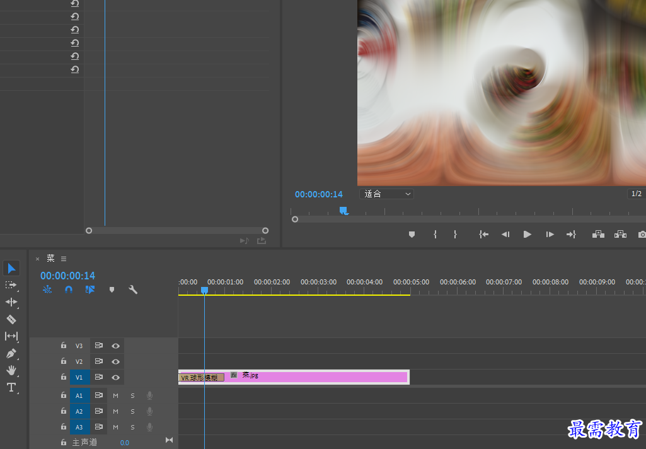Step back one frame
646x449 pixels.
[505, 234]
